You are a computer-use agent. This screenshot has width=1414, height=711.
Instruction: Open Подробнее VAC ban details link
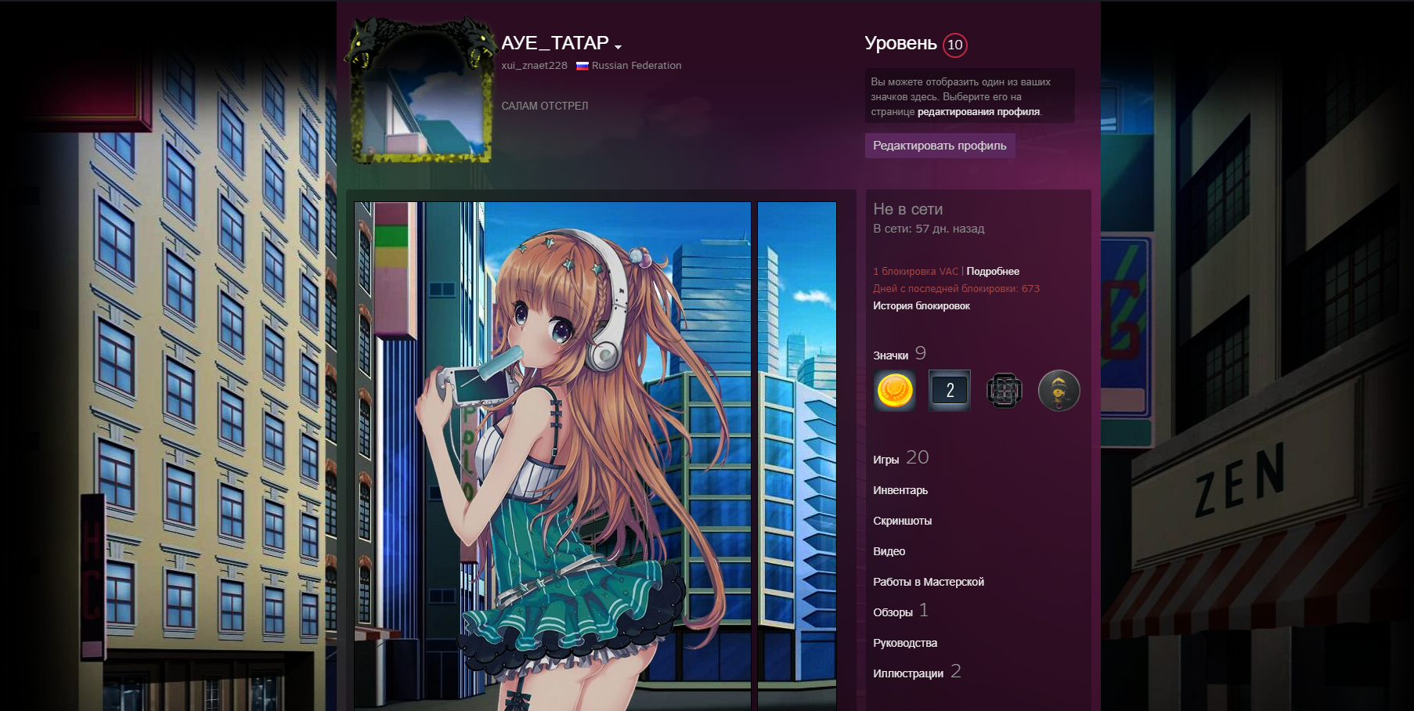coord(993,272)
